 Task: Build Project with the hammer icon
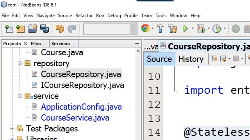[160, 29]
